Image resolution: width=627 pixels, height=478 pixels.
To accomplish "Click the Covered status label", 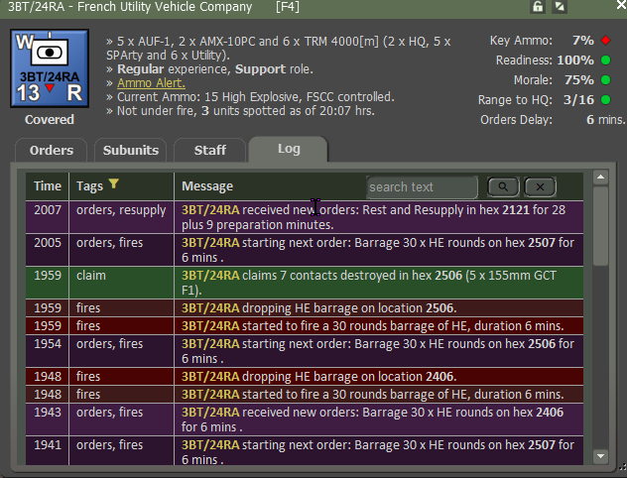I will (50, 119).
